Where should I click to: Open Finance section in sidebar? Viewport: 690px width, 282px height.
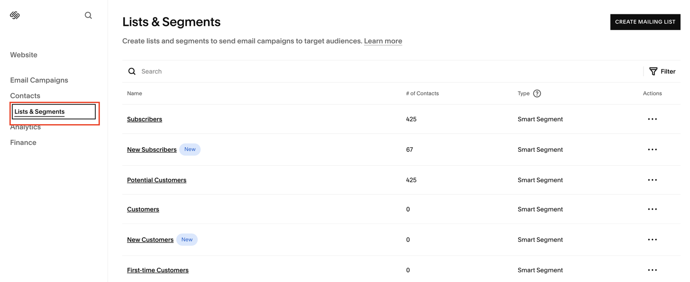click(x=23, y=143)
